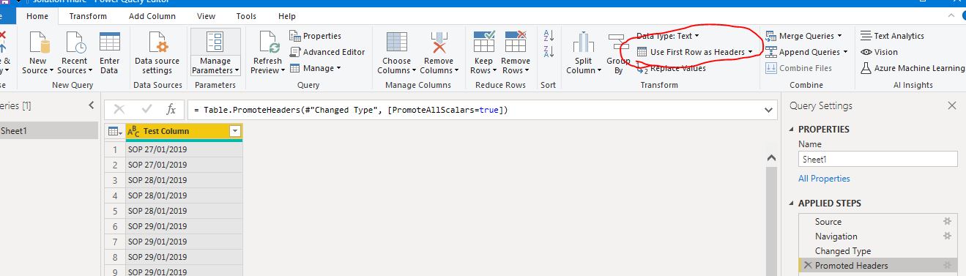The image size is (966, 276).
Task: Select the Changed Type step
Action: 878,250
